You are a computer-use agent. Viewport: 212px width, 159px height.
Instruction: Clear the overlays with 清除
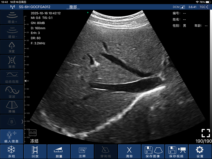point(129,152)
